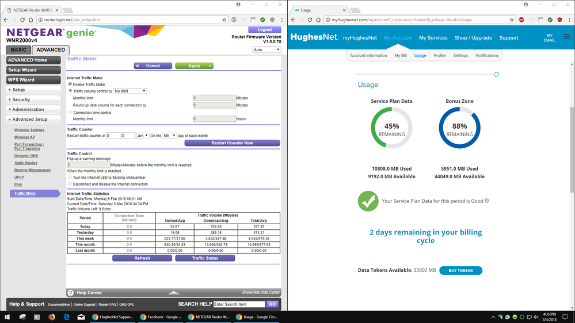Select Connection time control radio button

coord(70,113)
